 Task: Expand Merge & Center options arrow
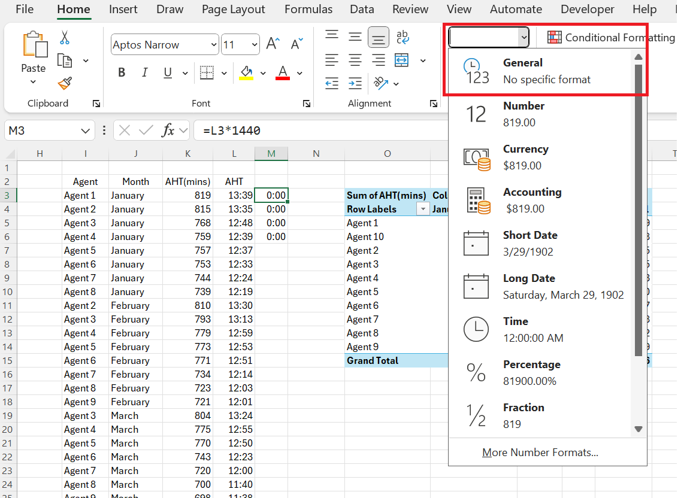coord(423,60)
